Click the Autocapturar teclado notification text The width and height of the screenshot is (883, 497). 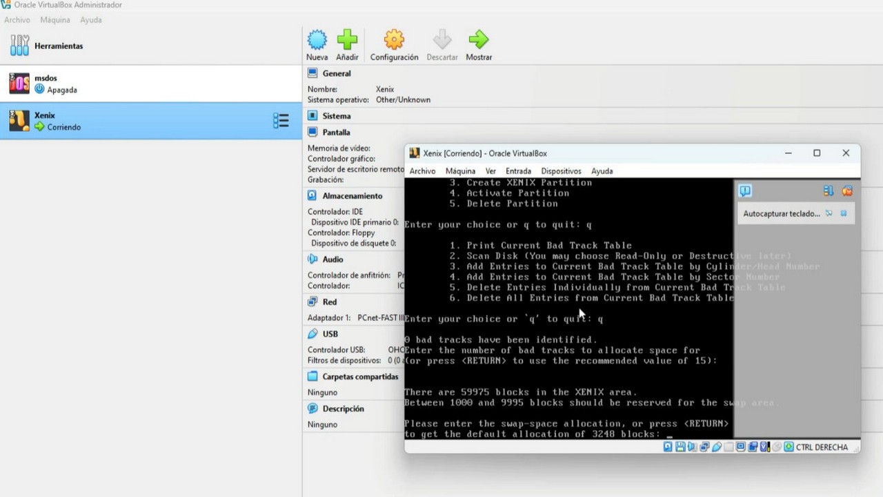coord(782,214)
